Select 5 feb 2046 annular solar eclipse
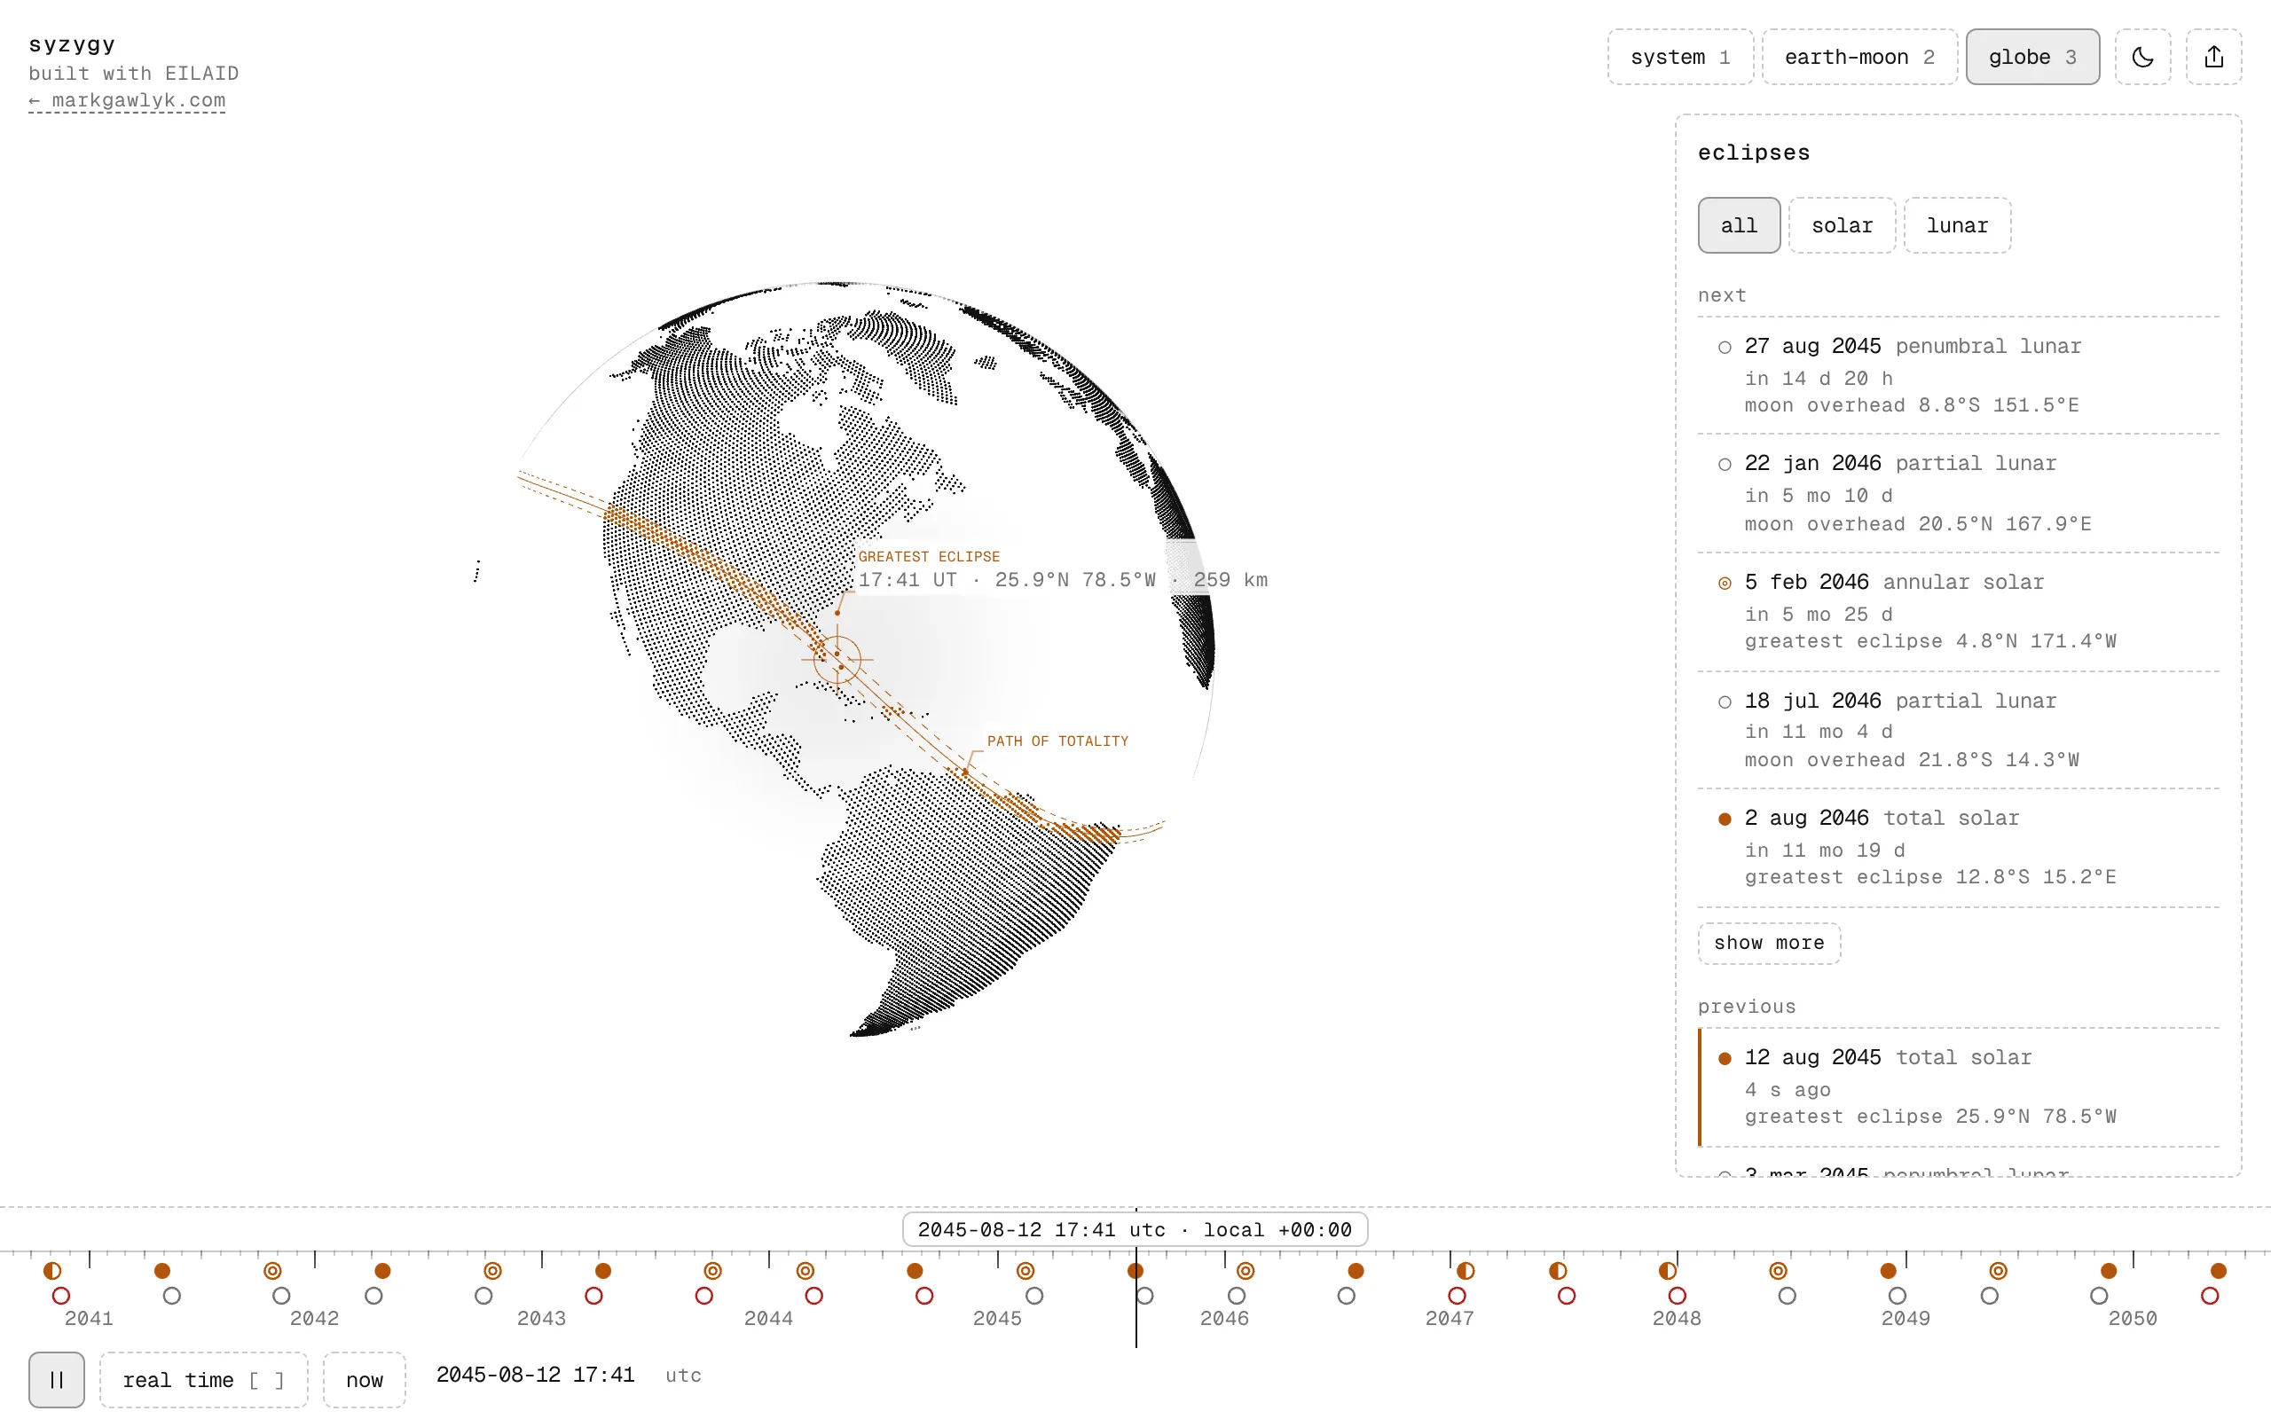Screen dimensions: 2271x1419 click(x=1958, y=612)
